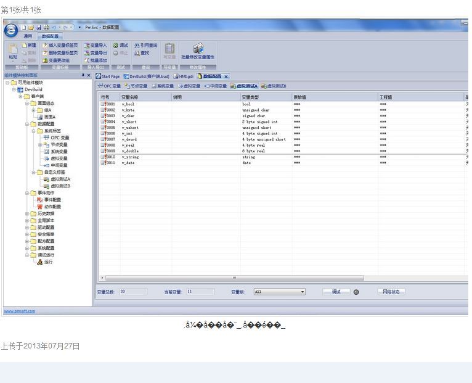
Task: Select the v_bool variable row
Action: coord(282,104)
